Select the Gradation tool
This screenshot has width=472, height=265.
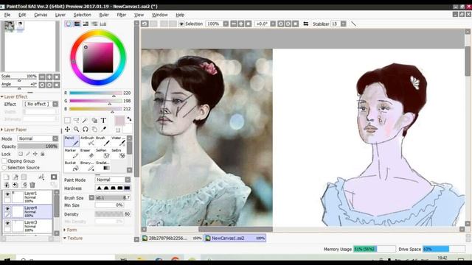pyautogui.click(x=103, y=166)
